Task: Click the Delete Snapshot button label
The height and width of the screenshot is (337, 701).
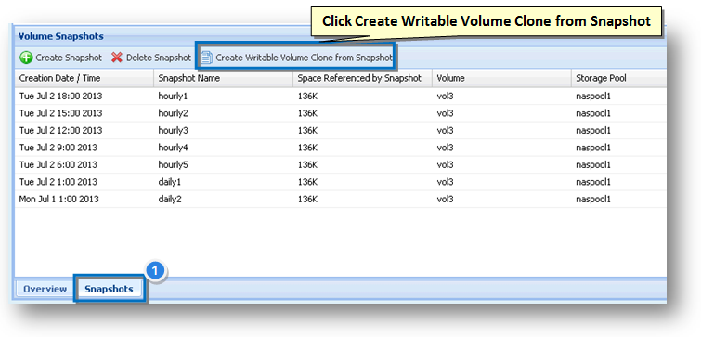Action: (x=159, y=58)
